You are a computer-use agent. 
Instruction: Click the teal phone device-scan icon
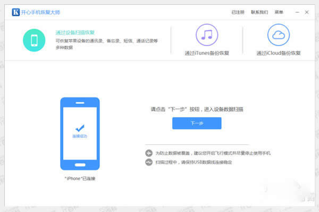coord(35,40)
